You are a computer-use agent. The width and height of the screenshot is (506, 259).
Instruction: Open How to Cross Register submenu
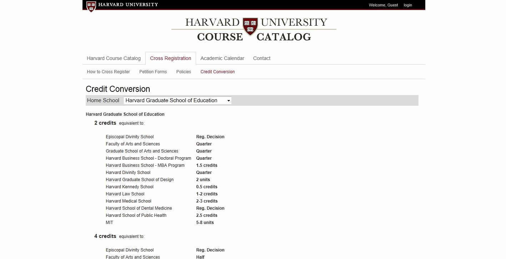pos(108,72)
